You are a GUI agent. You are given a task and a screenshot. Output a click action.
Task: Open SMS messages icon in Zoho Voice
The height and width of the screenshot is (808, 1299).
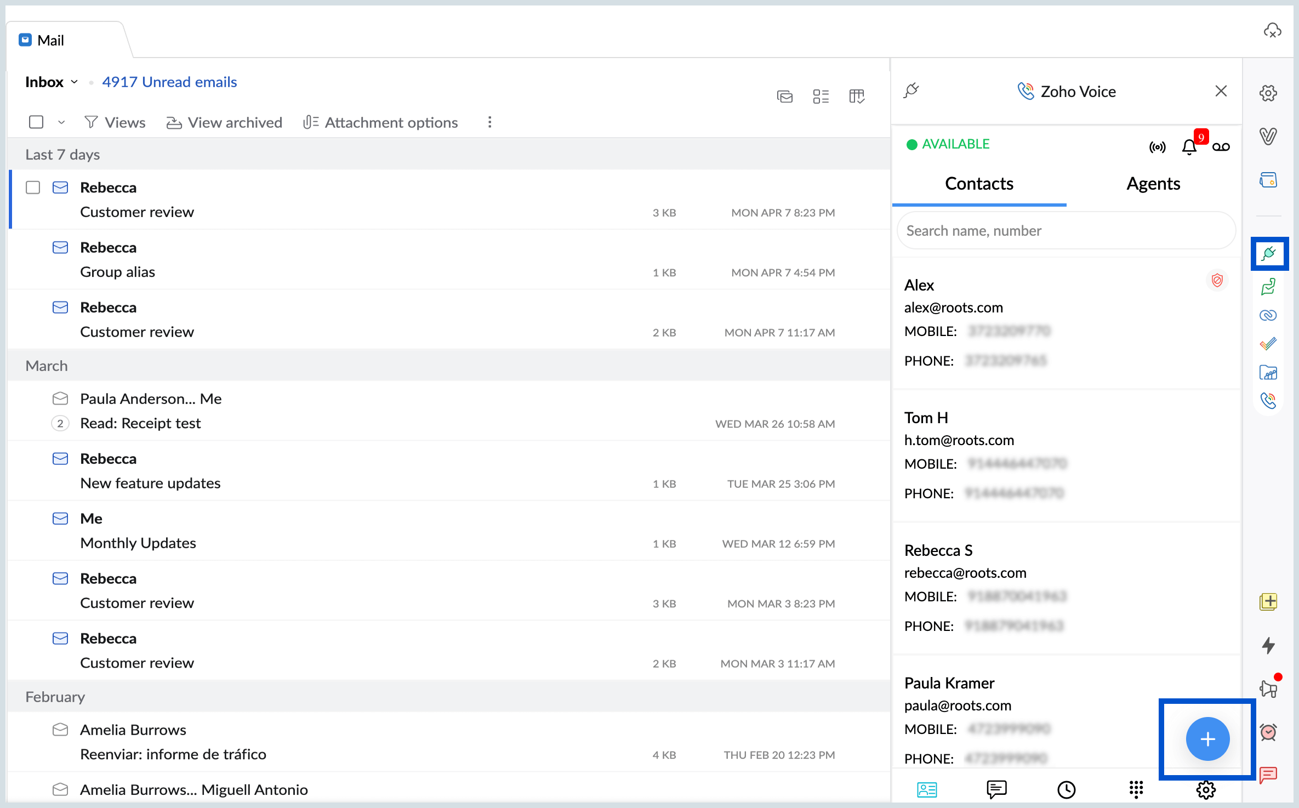coord(996,789)
